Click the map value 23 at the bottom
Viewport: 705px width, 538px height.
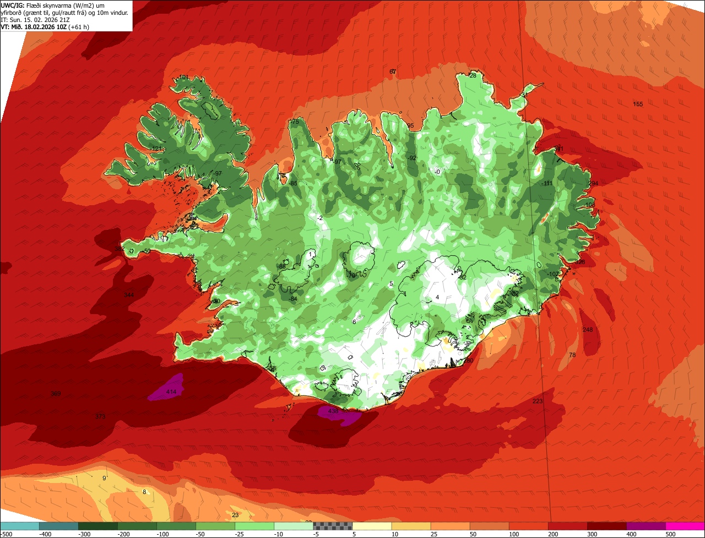click(x=235, y=515)
